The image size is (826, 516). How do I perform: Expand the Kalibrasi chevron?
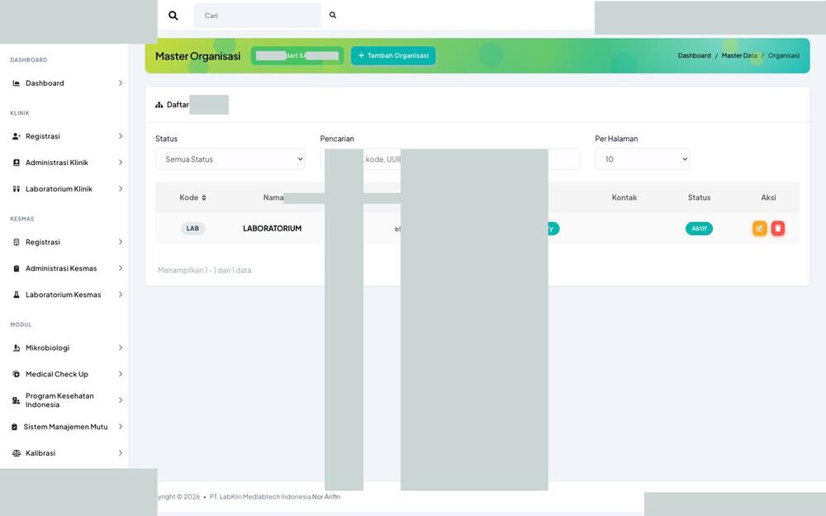[x=120, y=453]
